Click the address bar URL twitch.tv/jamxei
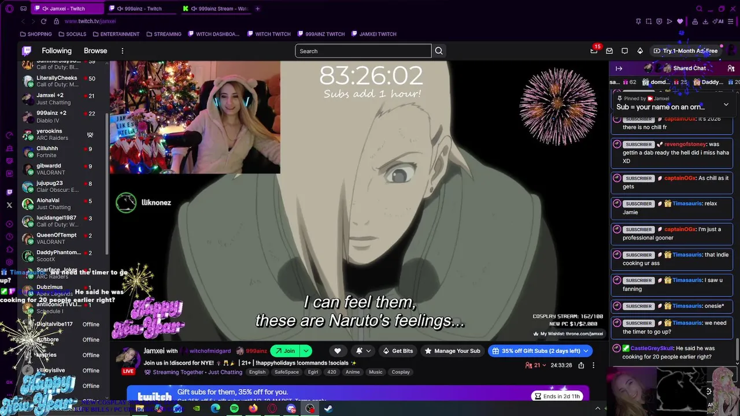740x416 pixels. point(90,21)
